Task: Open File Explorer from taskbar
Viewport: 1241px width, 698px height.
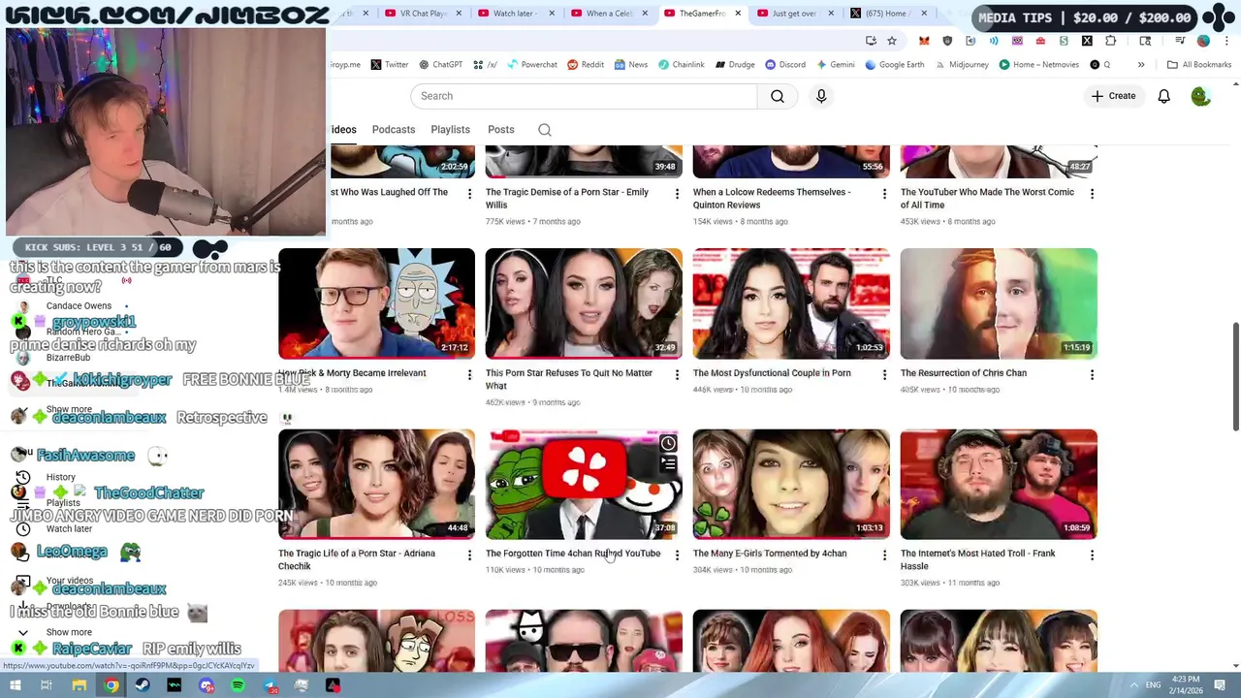Action: (80, 685)
